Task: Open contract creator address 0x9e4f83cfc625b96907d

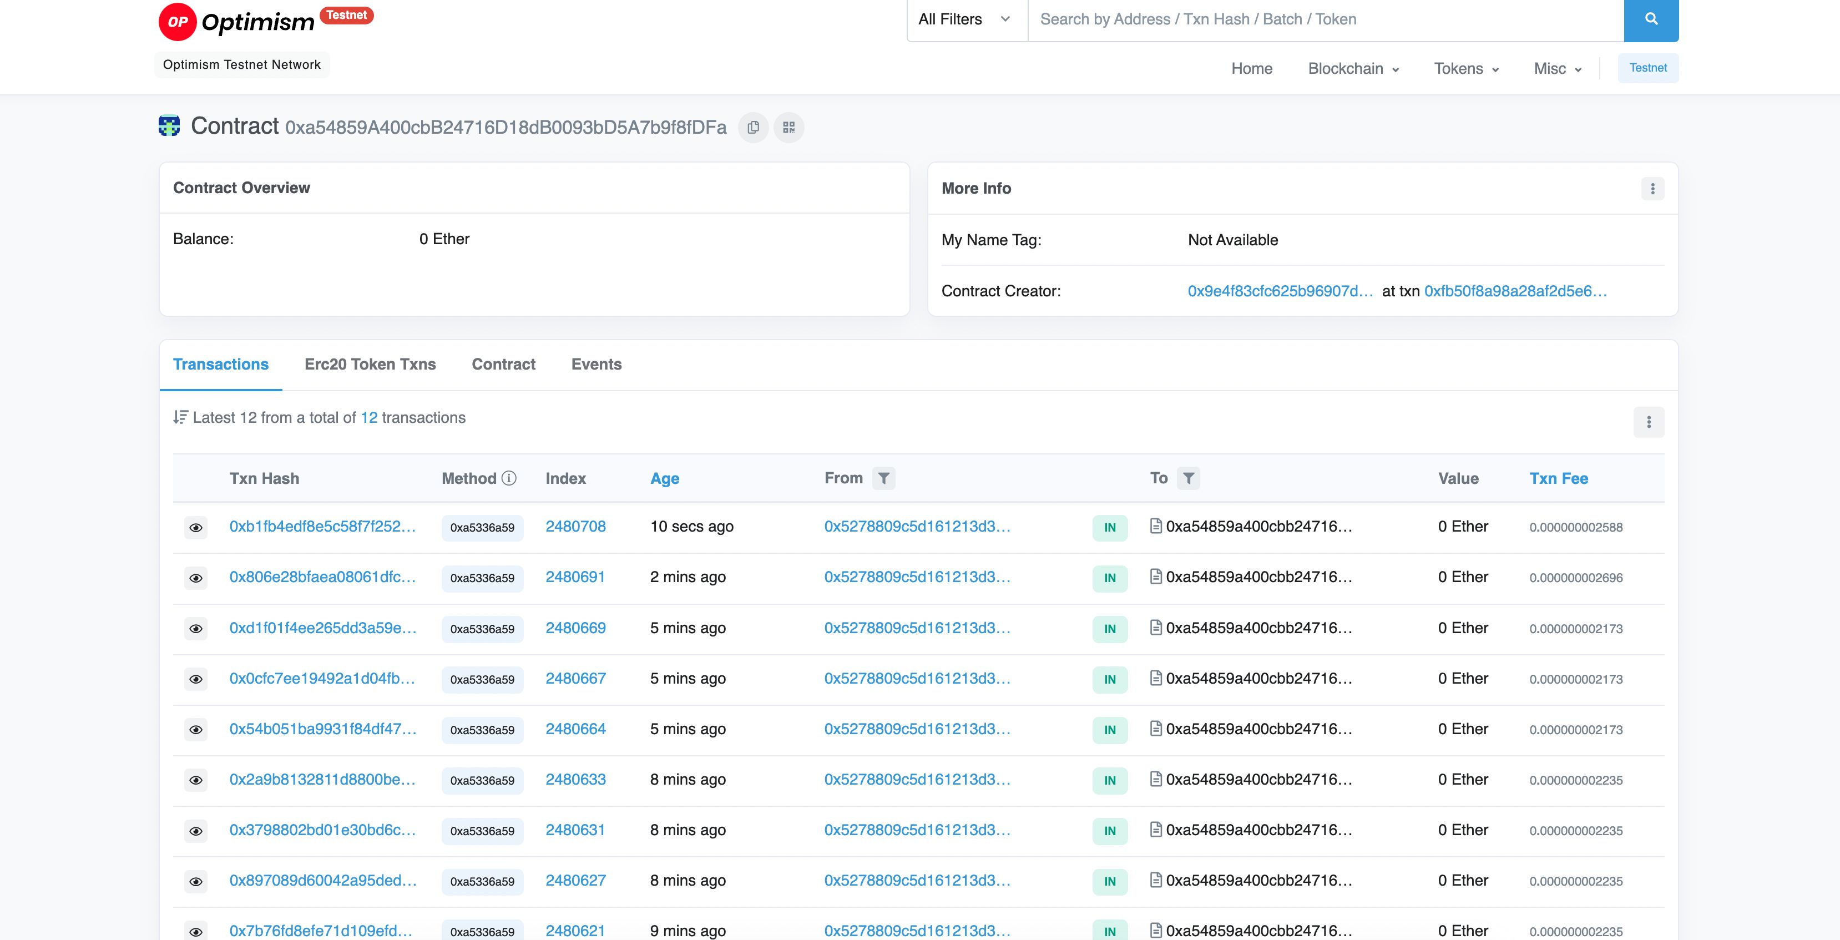Action: [x=1280, y=291]
